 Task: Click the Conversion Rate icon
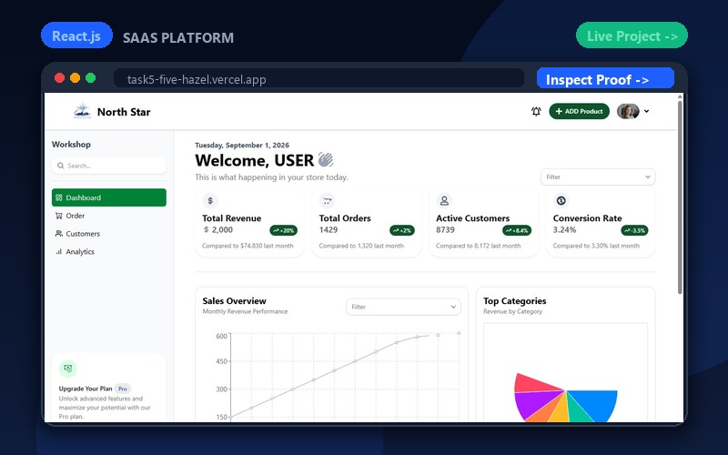coord(561,200)
